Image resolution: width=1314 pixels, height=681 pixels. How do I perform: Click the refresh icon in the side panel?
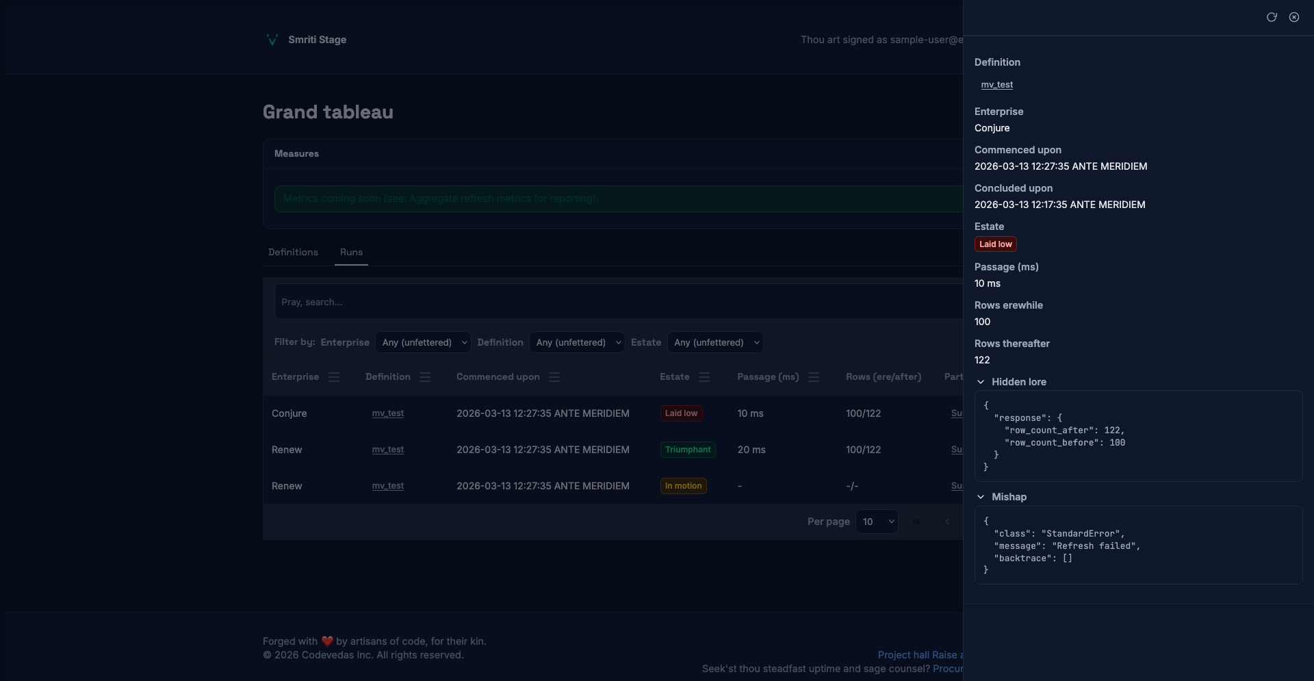[x=1272, y=17]
